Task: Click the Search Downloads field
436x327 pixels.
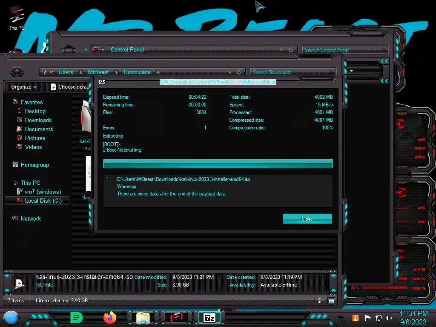Action: [x=293, y=72]
